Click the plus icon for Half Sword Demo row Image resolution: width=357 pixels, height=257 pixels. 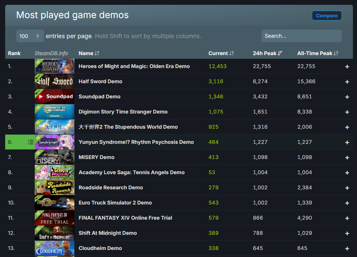(347, 82)
